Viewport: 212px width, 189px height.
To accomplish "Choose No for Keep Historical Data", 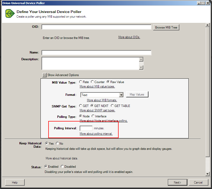I will [x=57, y=143].
